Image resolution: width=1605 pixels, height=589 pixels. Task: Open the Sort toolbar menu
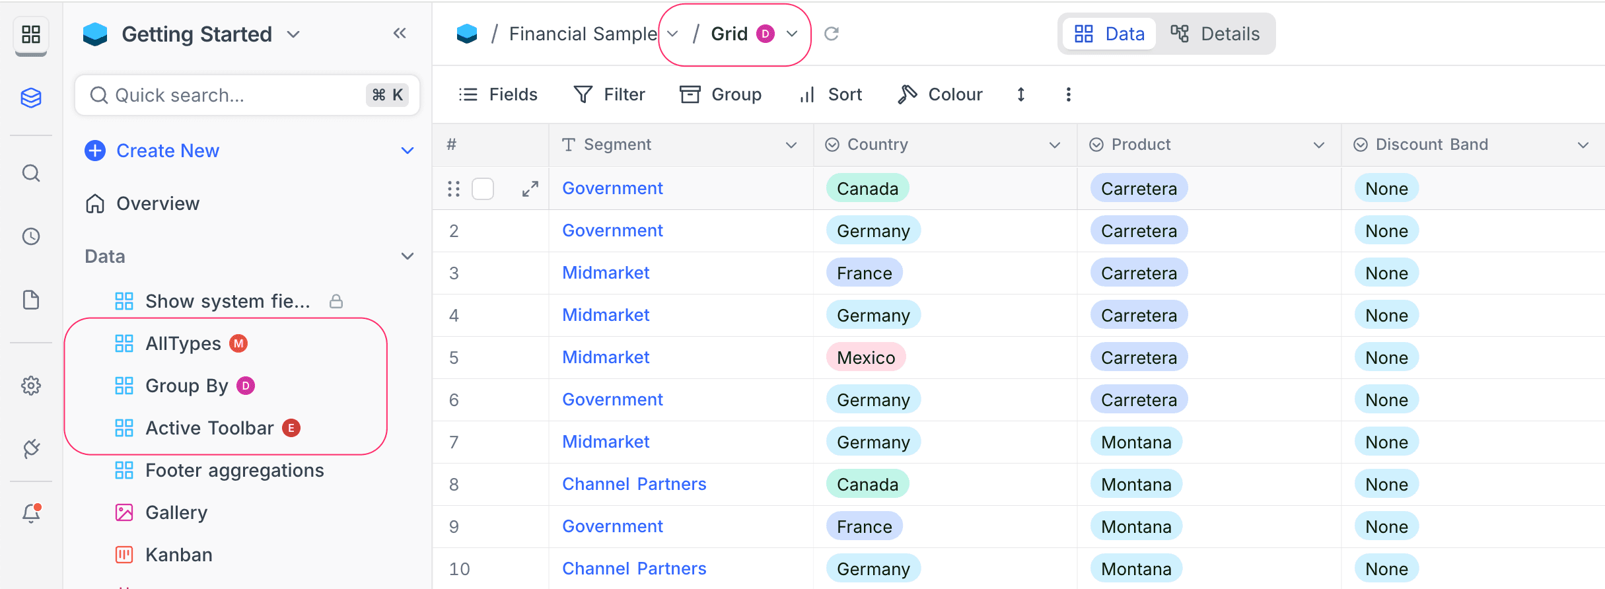click(x=831, y=94)
